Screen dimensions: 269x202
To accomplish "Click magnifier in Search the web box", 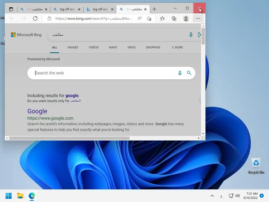I will point(189,73).
